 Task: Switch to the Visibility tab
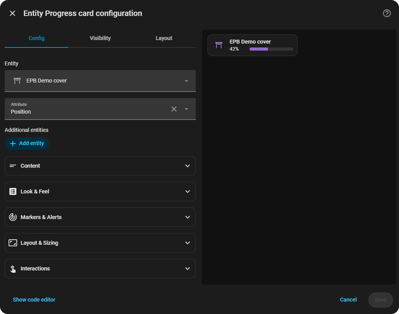click(x=100, y=39)
